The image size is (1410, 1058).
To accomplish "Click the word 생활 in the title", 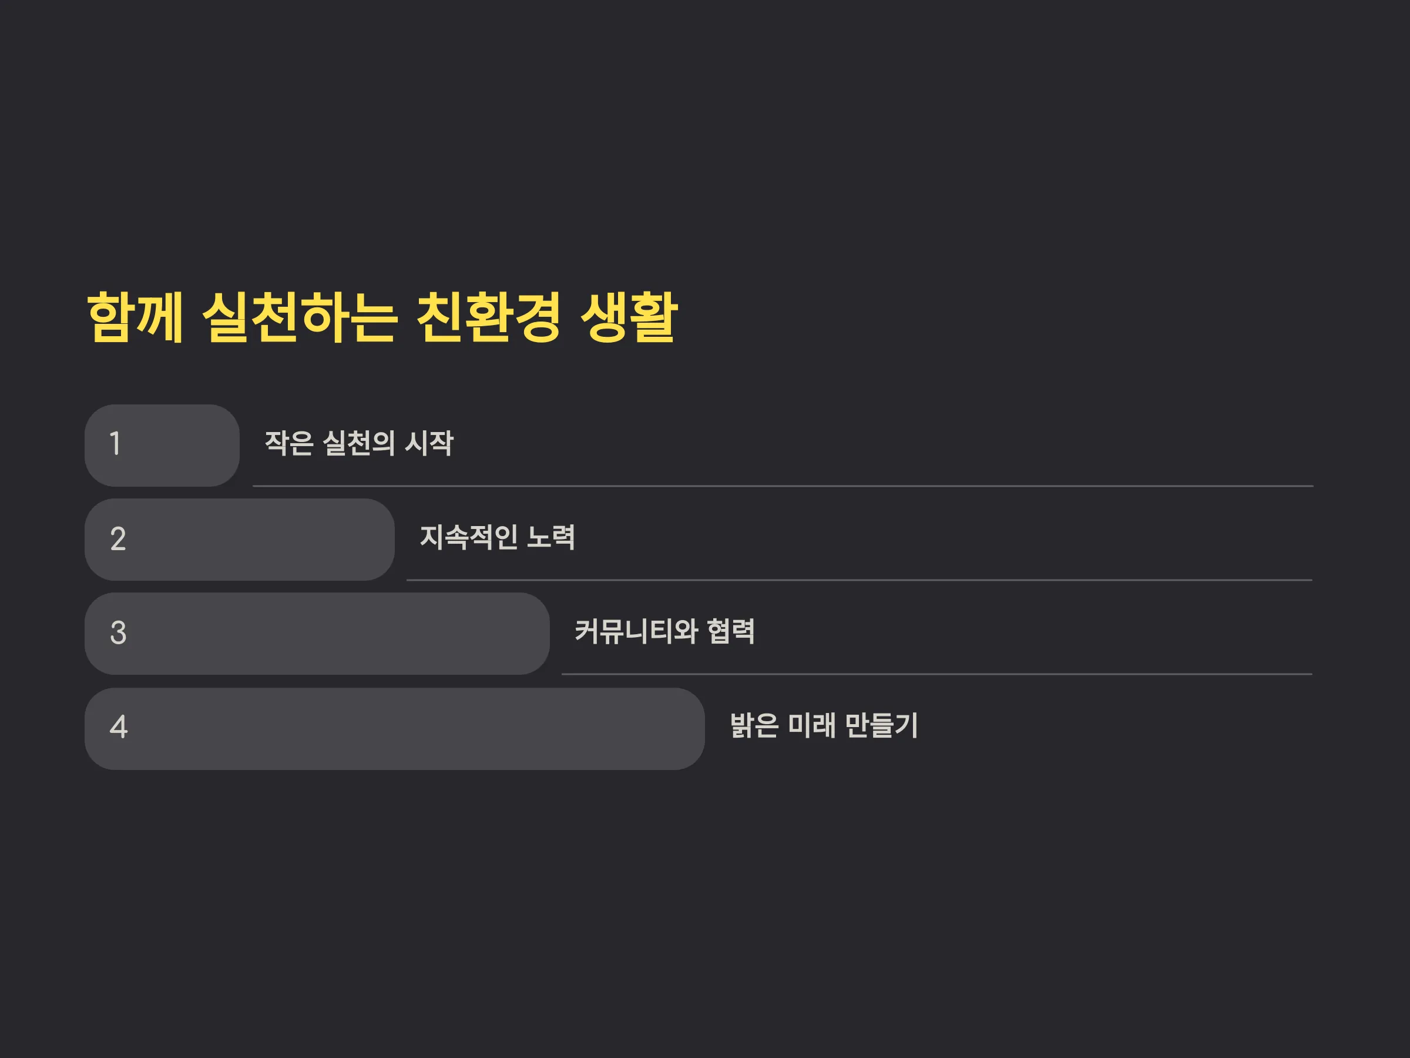I will (x=629, y=317).
